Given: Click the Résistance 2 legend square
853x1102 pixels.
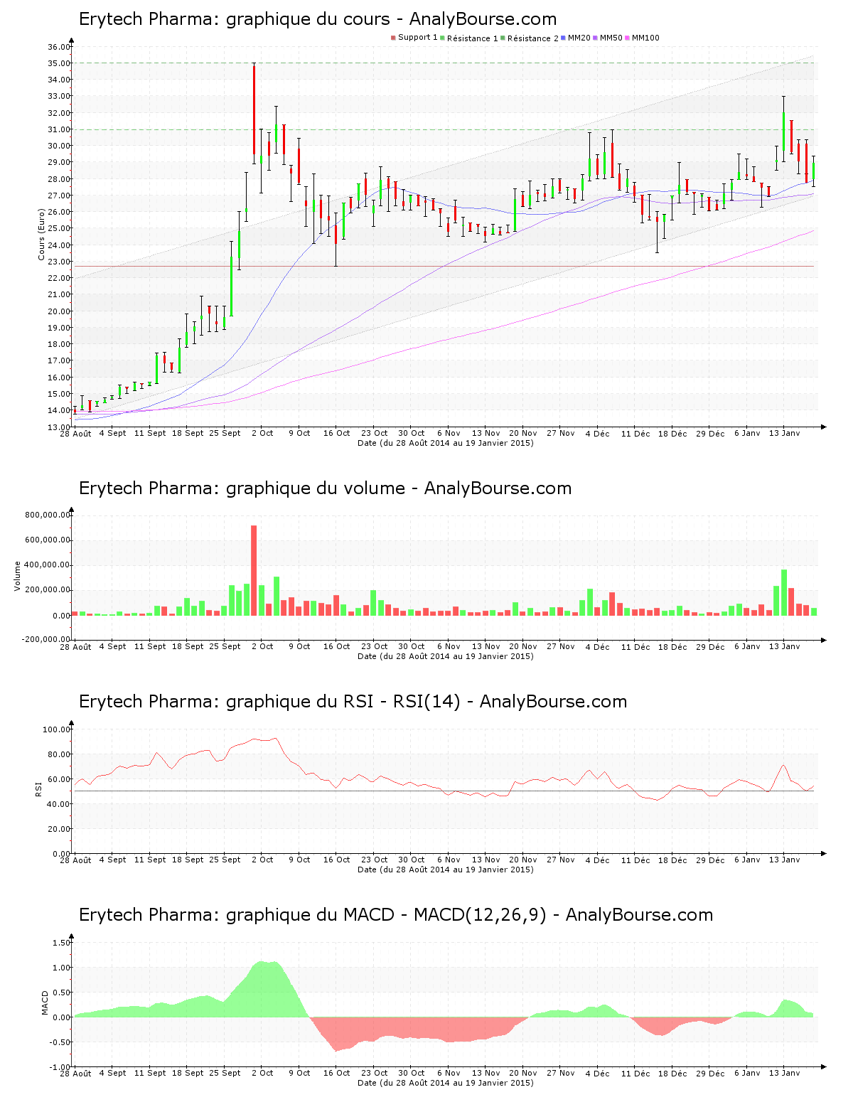Looking at the screenshot, I should click(x=503, y=38).
